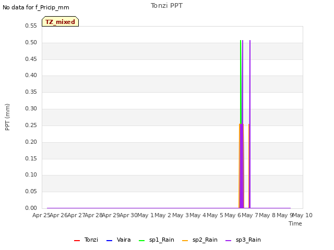The height and width of the screenshot is (250, 334).
Task: Click the 0.50 y-axis tick label
Action: coord(31,42)
